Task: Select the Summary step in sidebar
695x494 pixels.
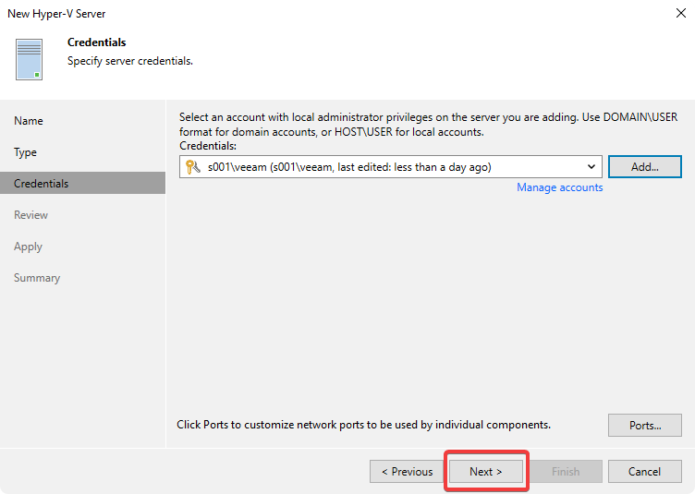Action: 37,278
